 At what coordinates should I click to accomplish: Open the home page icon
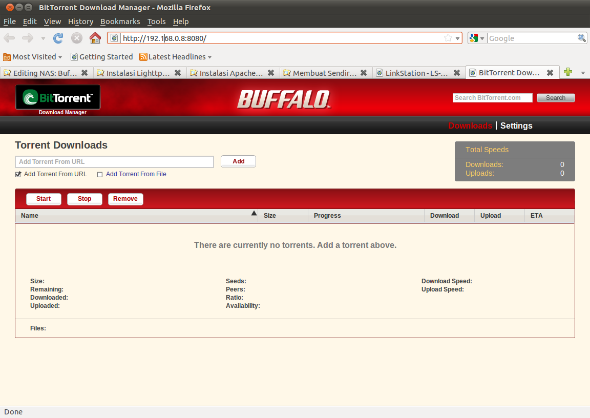click(95, 37)
